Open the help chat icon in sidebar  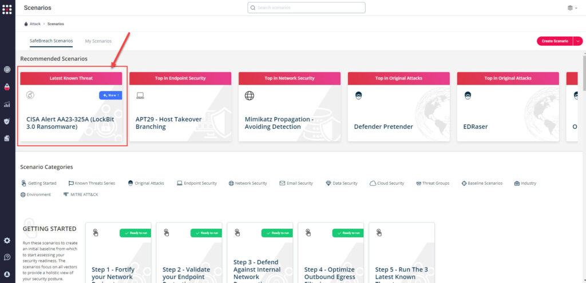pos(7,258)
